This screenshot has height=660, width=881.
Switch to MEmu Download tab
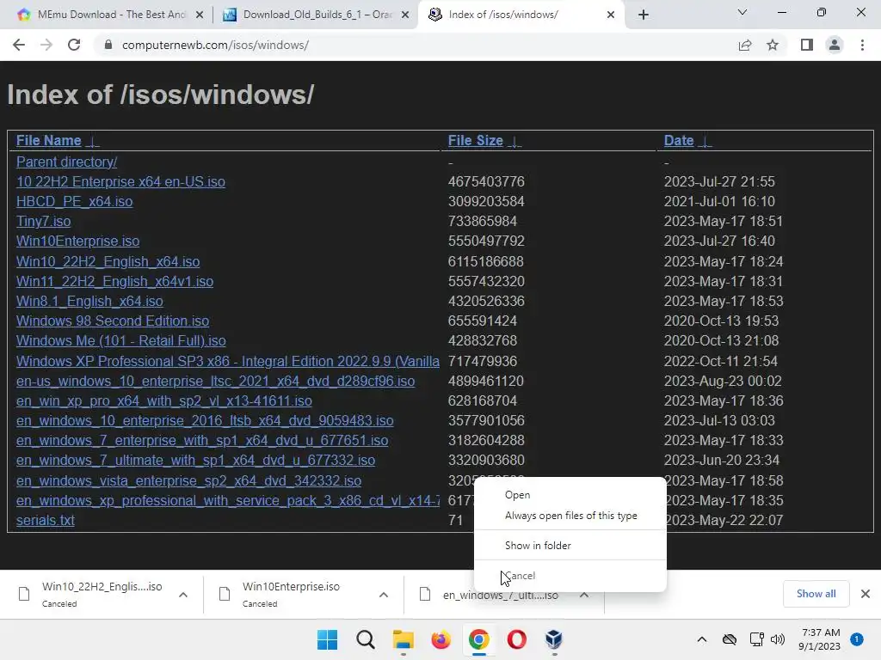pyautogui.click(x=111, y=15)
